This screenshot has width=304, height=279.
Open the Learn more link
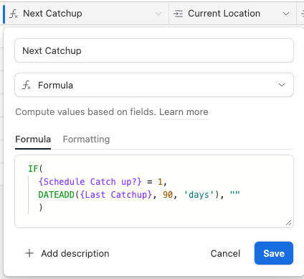184,112
